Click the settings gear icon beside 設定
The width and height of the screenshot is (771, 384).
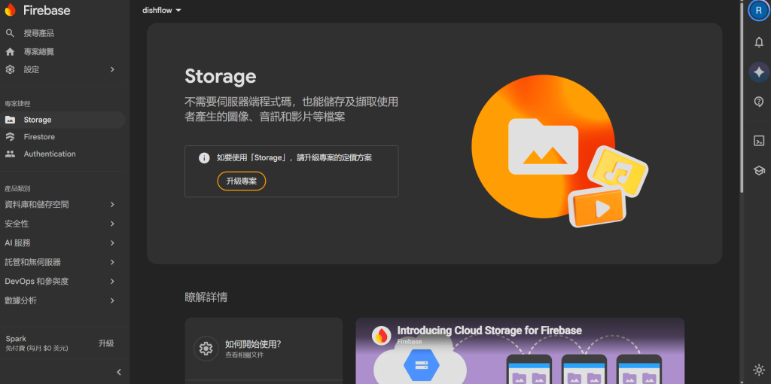point(10,69)
